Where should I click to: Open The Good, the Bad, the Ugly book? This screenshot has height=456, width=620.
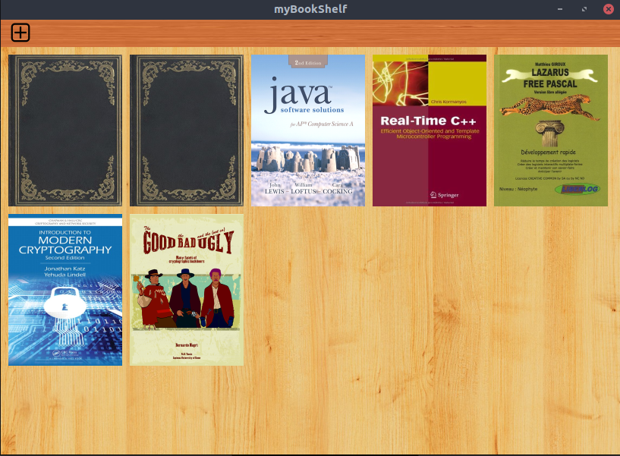[x=187, y=290]
